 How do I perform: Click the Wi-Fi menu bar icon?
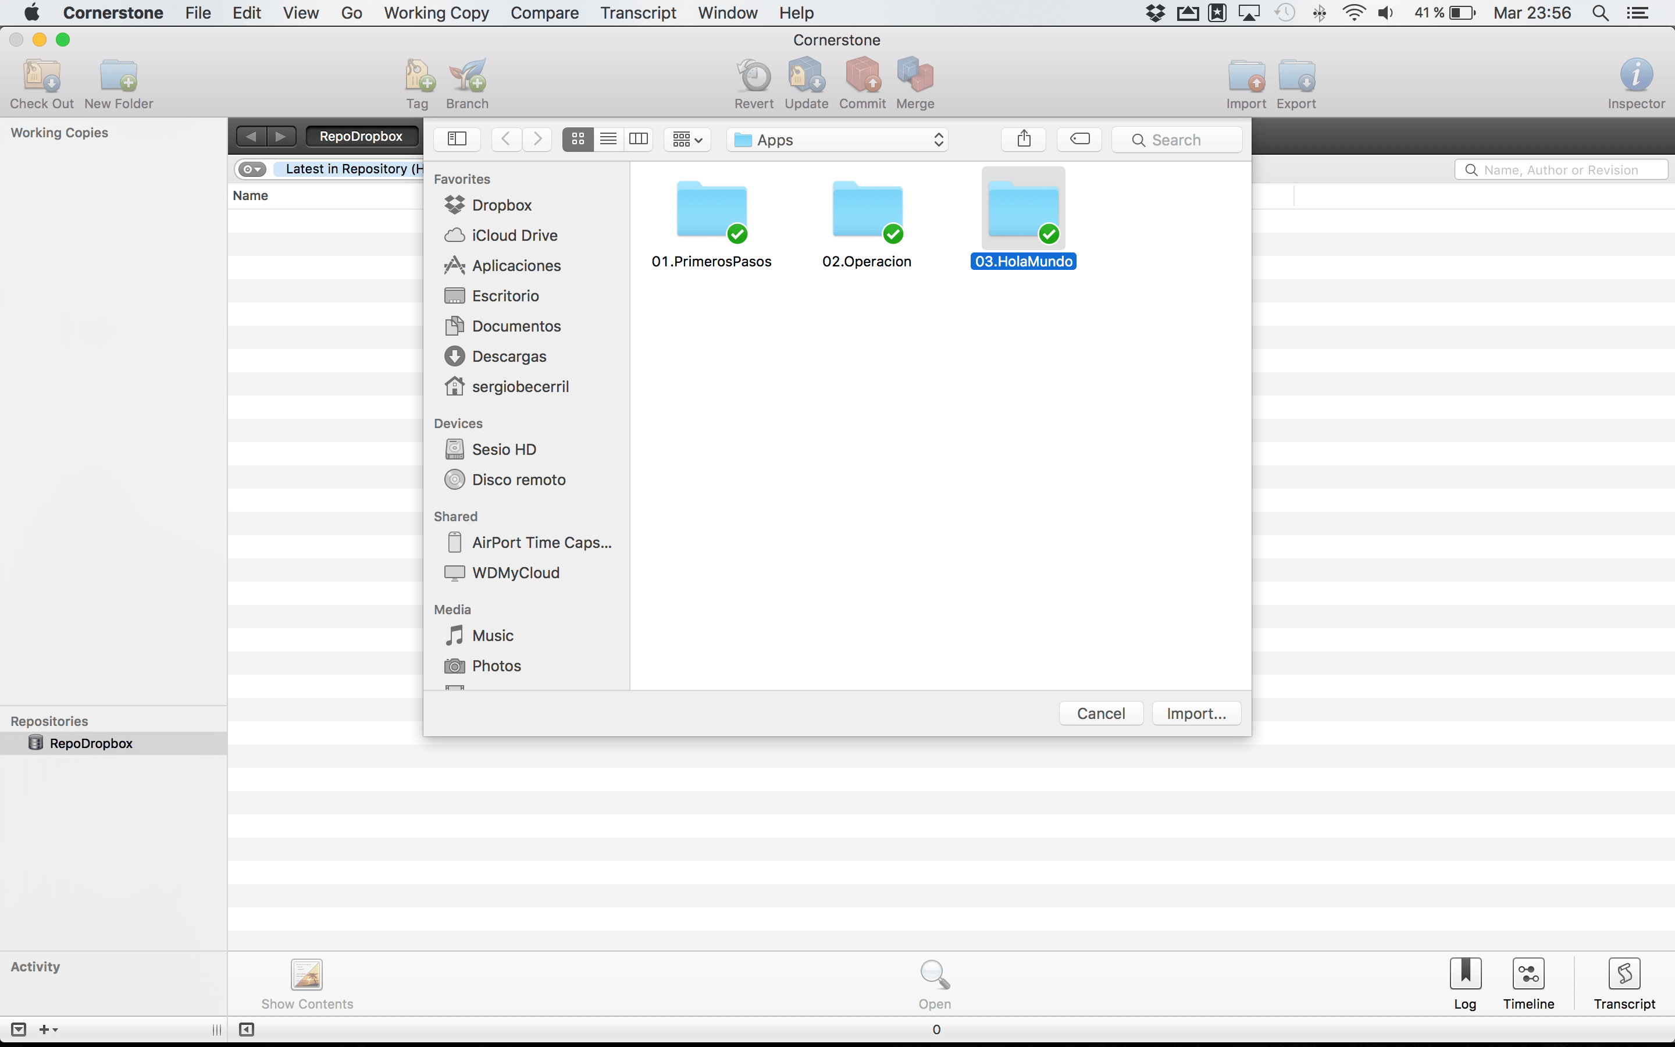pyautogui.click(x=1353, y=12)
